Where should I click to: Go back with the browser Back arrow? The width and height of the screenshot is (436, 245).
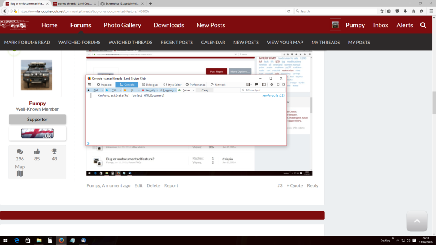click(5, 11)
